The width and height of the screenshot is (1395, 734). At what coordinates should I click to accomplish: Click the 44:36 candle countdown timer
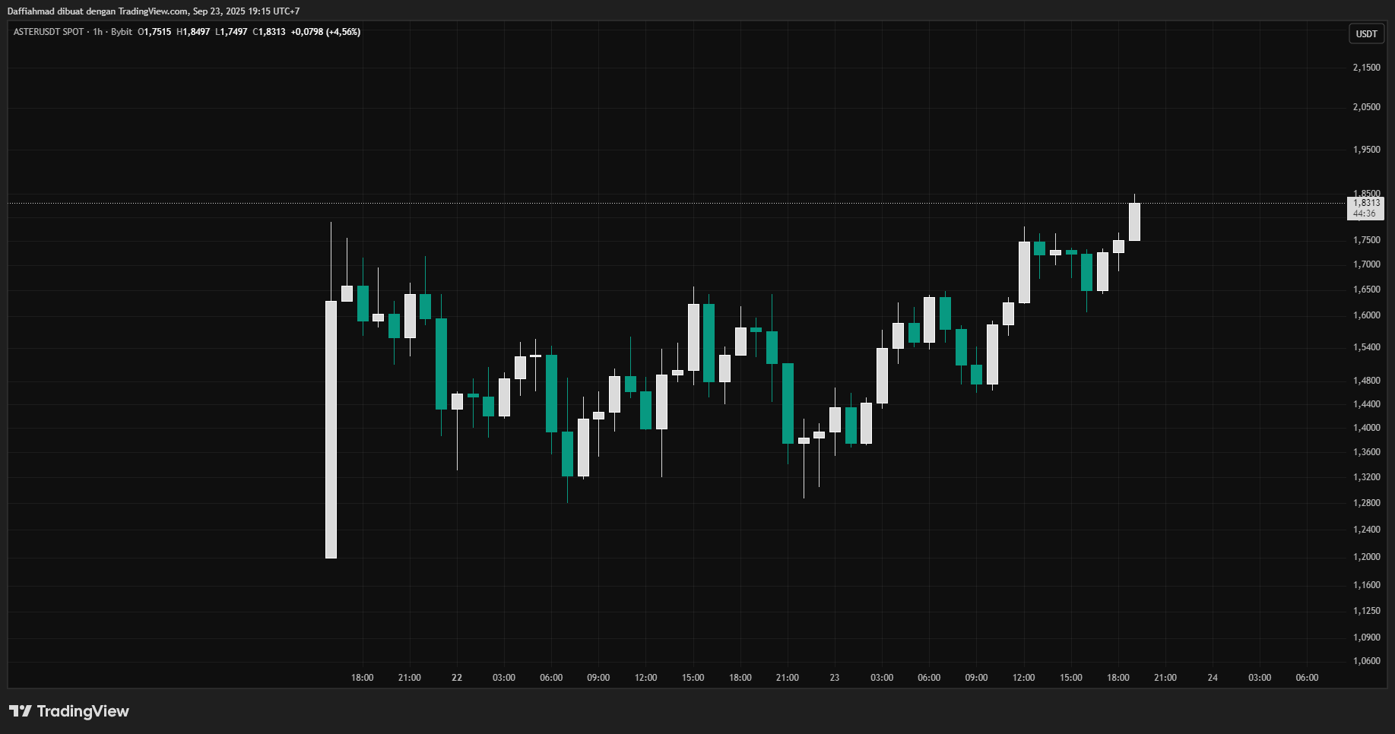[1365, 214]
